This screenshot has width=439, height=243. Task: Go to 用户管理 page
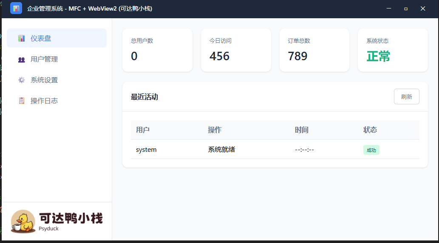(57, 59)
